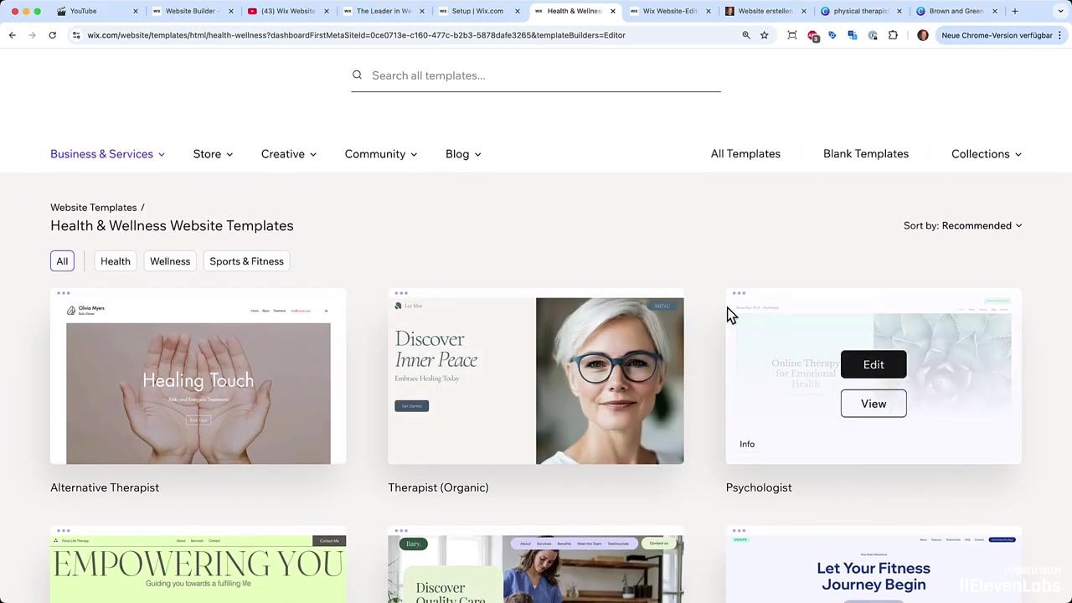1072x603 pixels.
Task: Open Alternative Therapist template thumbnail
Action: coord(198,376)
